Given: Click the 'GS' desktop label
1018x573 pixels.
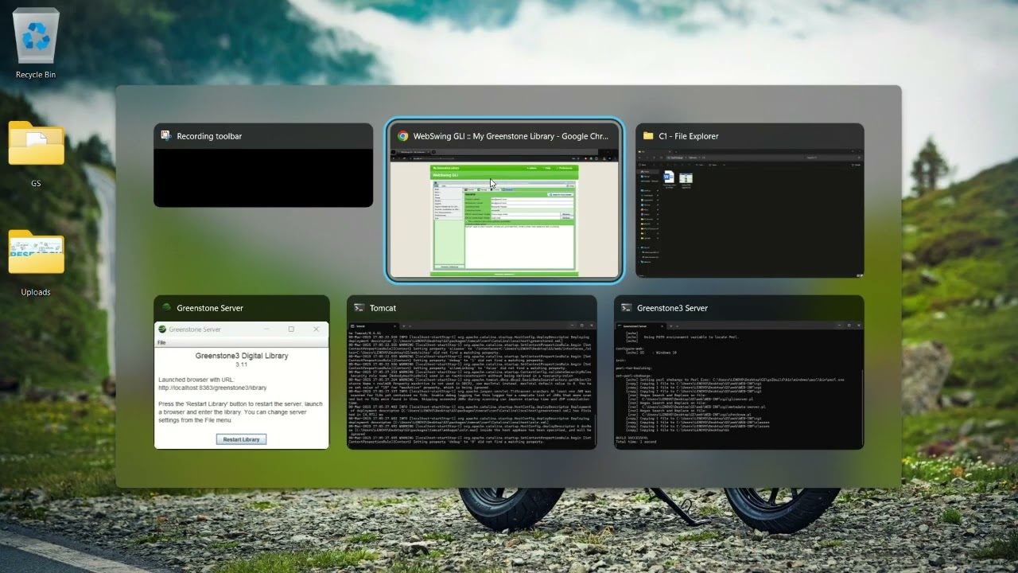Looking at the screenshot, I should click(36, 183).
